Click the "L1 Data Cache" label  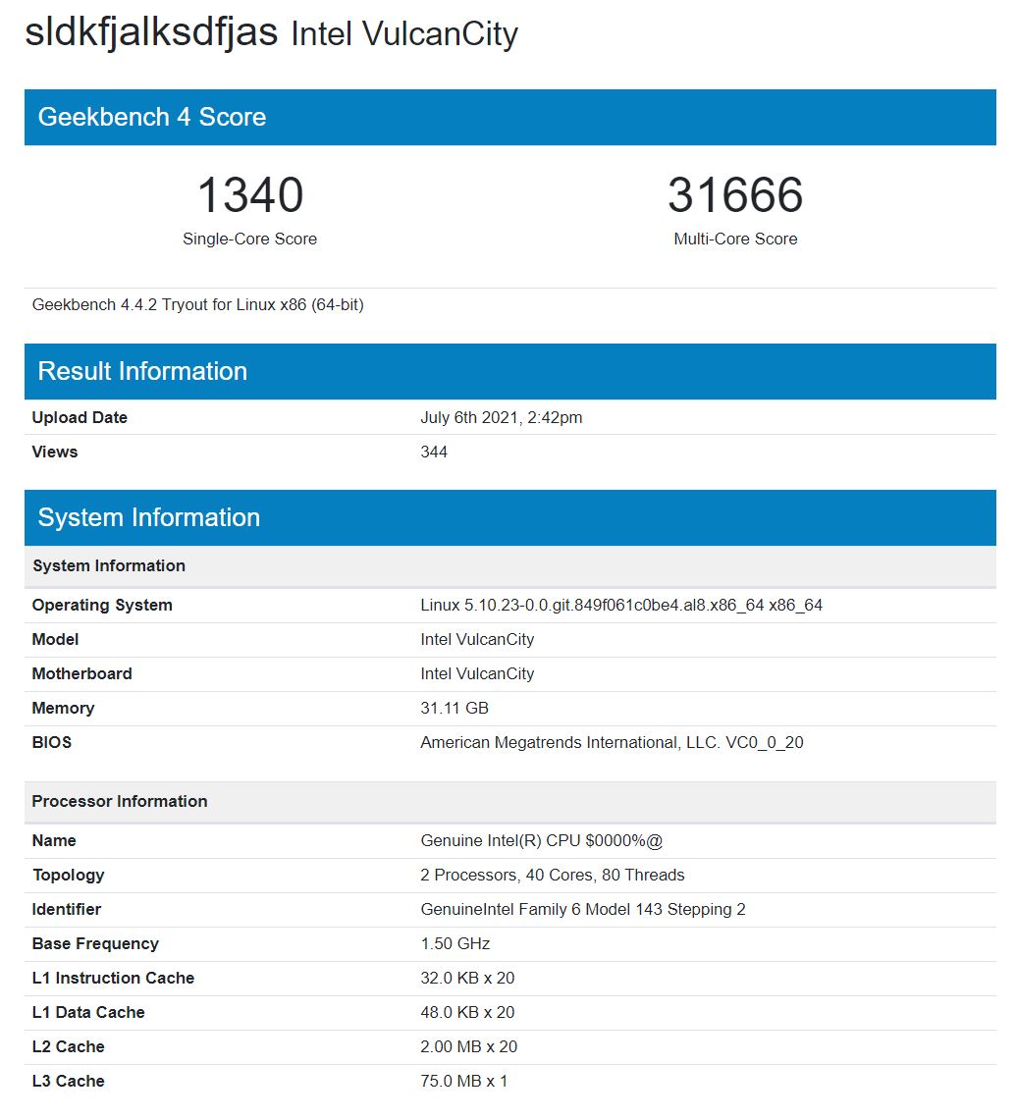coord(87,1012)
